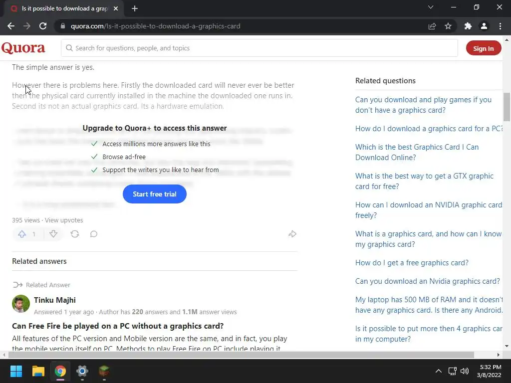511x383 pixels.
Task: Click 'Related answers' heading
Action: point(39,261)
